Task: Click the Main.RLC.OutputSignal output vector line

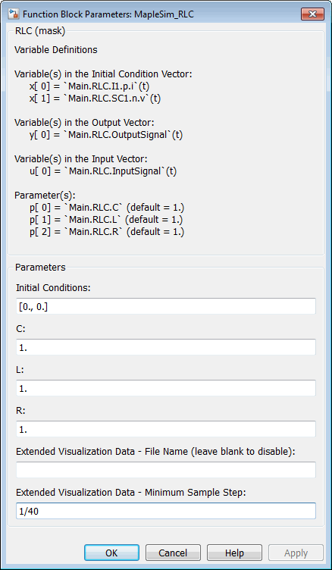Action: tap(106, 135)
